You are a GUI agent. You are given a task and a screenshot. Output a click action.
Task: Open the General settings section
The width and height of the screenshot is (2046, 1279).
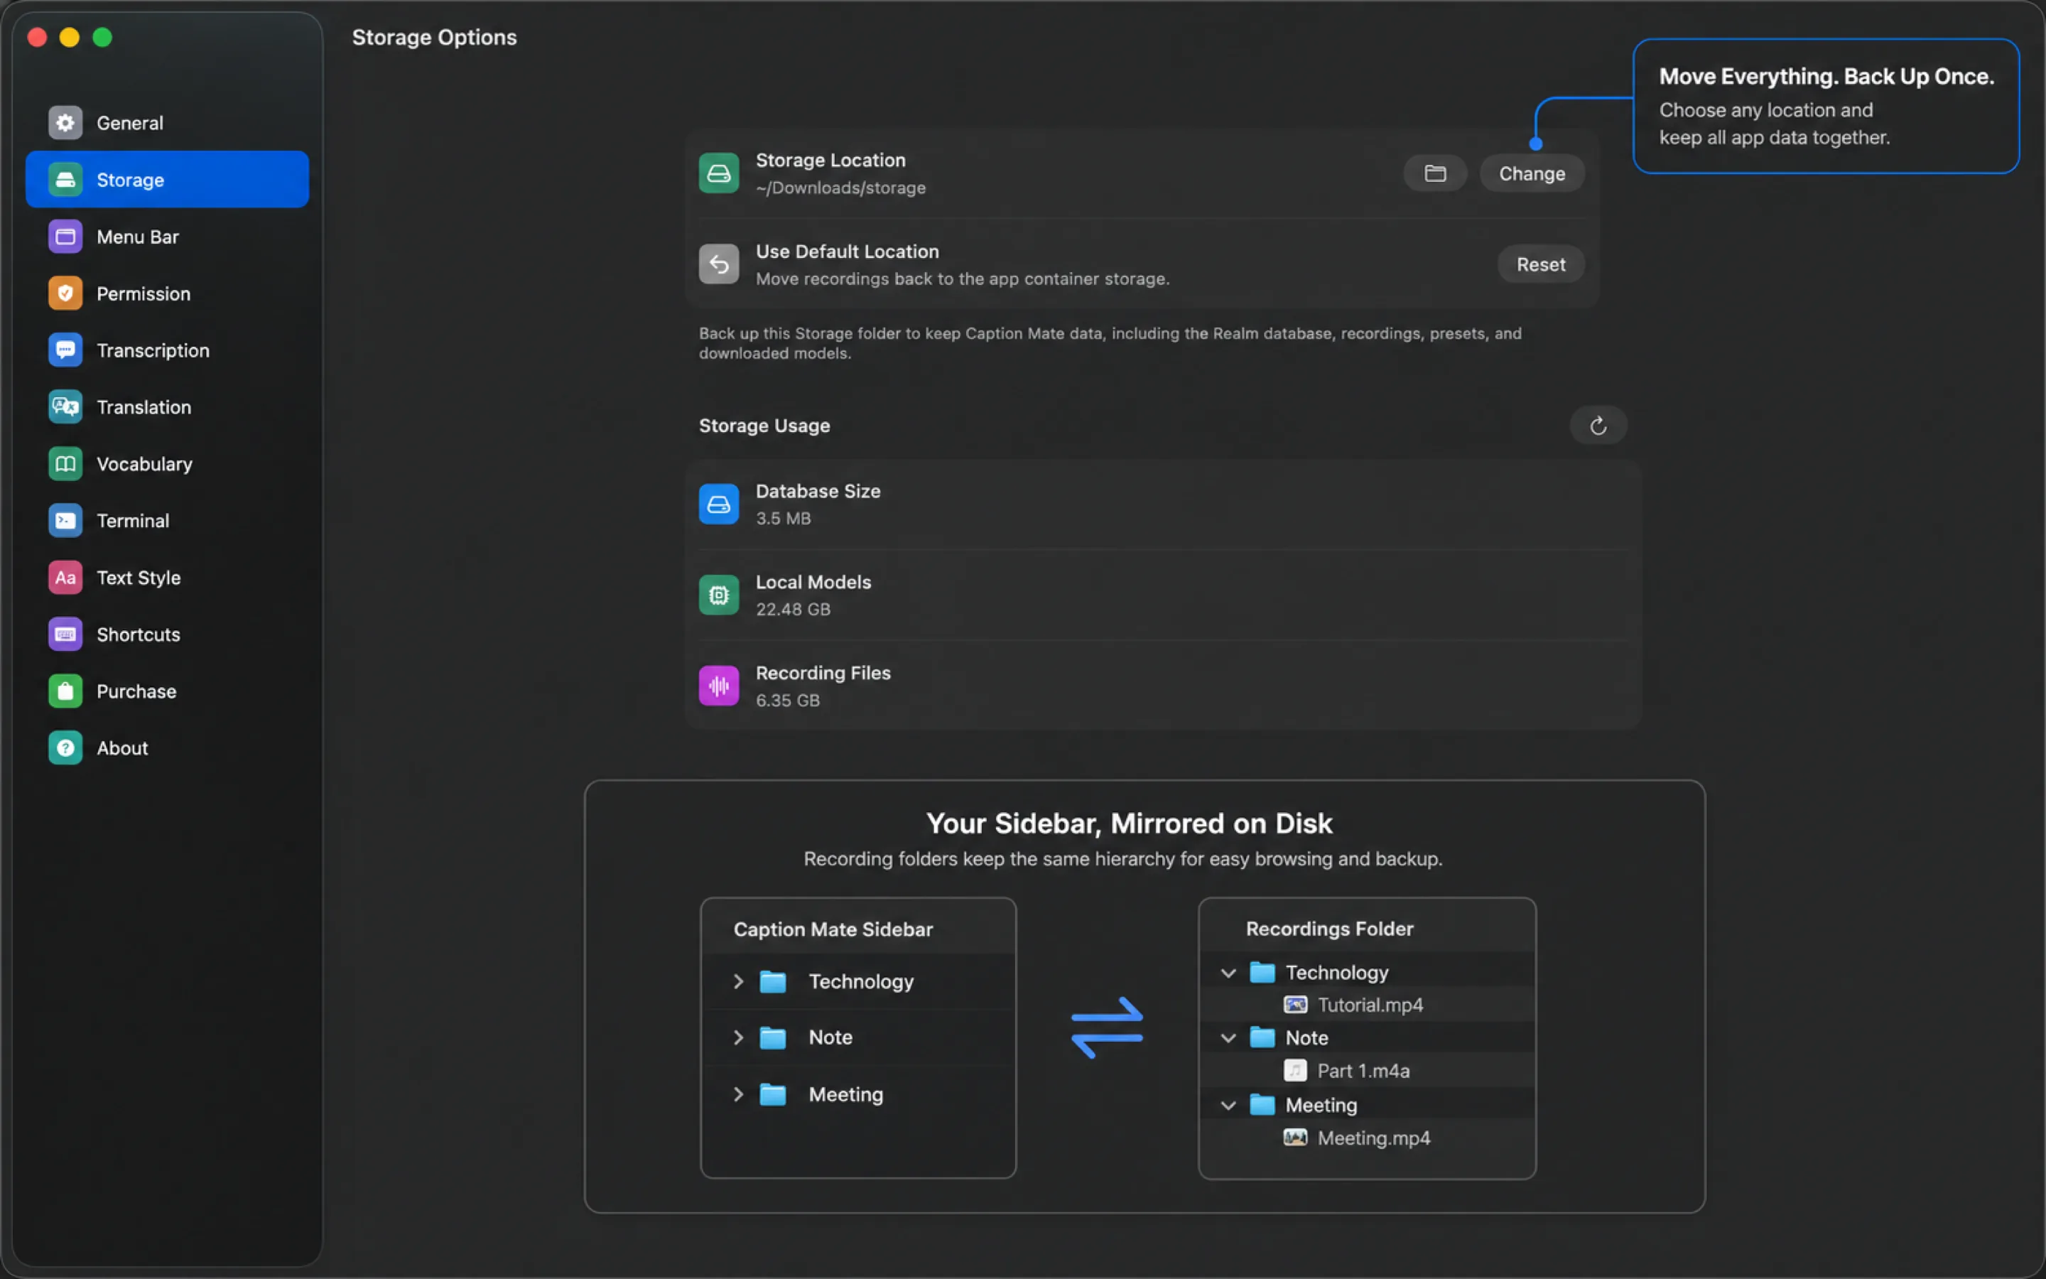pos(168,123)
